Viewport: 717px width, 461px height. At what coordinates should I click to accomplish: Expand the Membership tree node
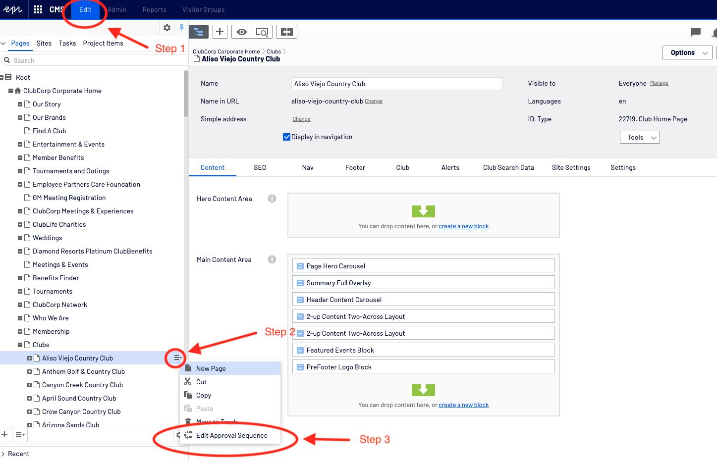coord(20,331)
